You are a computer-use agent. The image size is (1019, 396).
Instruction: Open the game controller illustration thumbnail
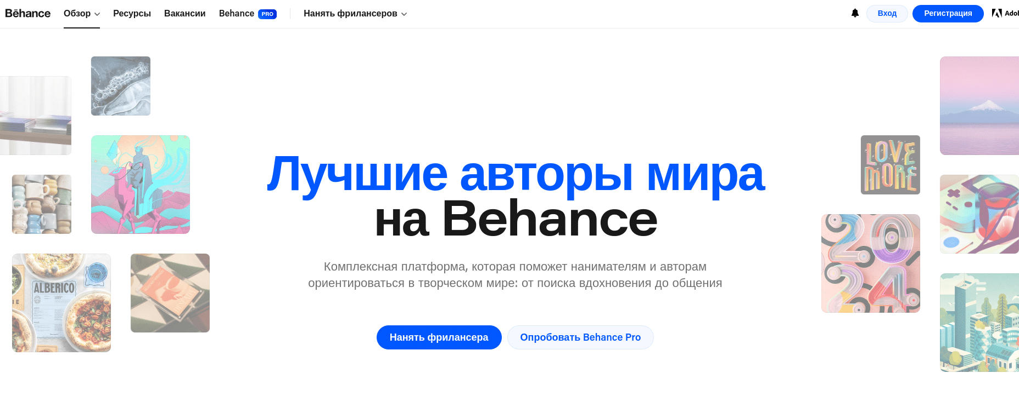pyautogui.click(x=979, y=214)
